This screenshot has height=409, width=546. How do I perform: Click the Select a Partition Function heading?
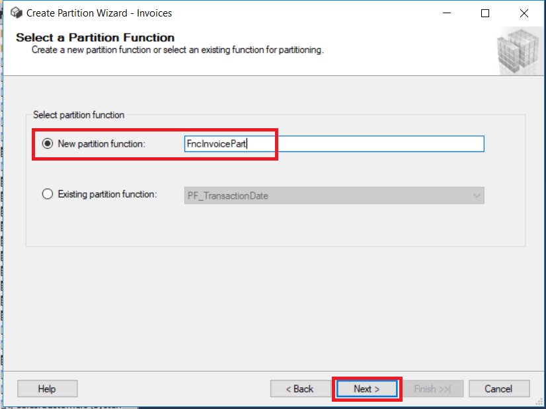95,38
